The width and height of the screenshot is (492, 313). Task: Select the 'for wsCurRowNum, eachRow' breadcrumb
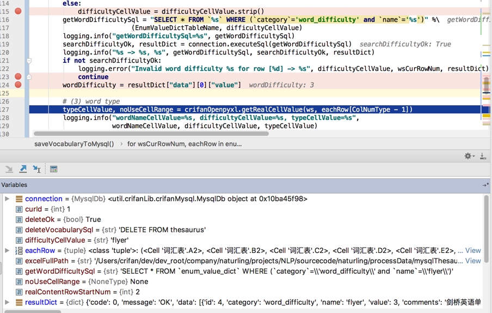[x=184, y=144]
